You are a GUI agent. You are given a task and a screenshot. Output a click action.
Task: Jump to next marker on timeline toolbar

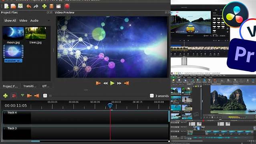36,96
